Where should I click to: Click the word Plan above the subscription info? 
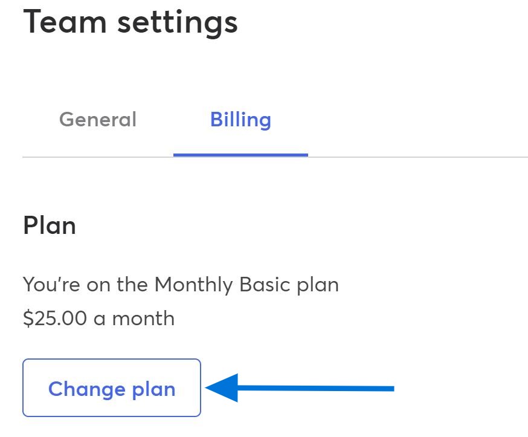(x=48, y=225)
